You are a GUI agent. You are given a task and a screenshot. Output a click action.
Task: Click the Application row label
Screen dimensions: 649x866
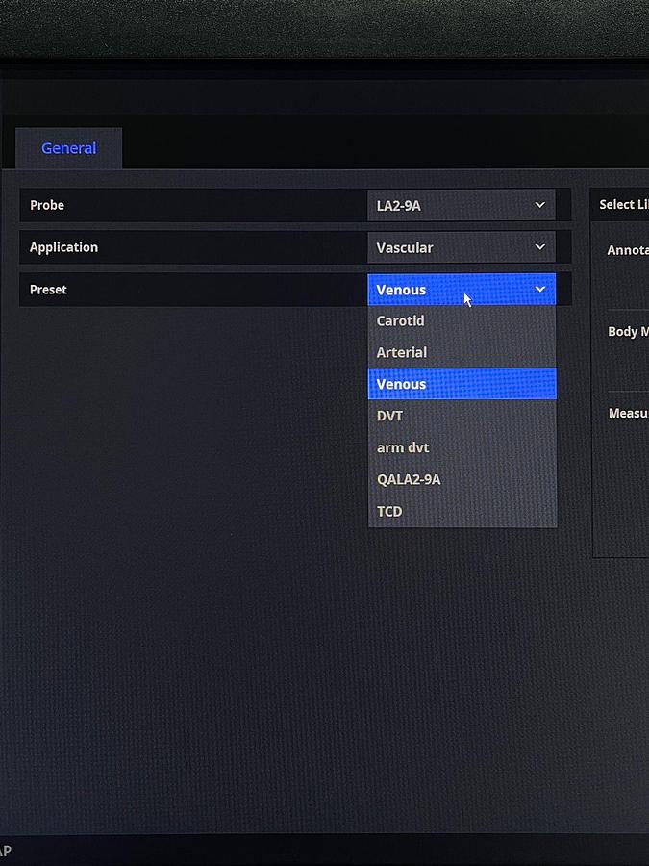[x=63, y=247]
